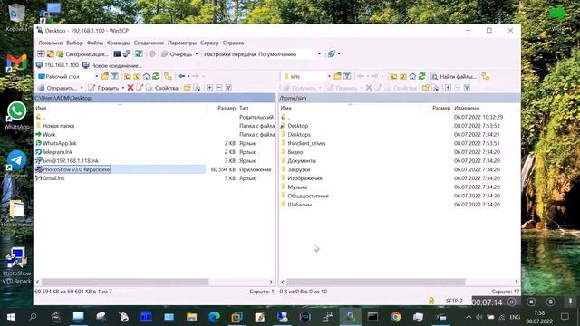
Task: Go to local parent directory icon
Action: [128, 76]
